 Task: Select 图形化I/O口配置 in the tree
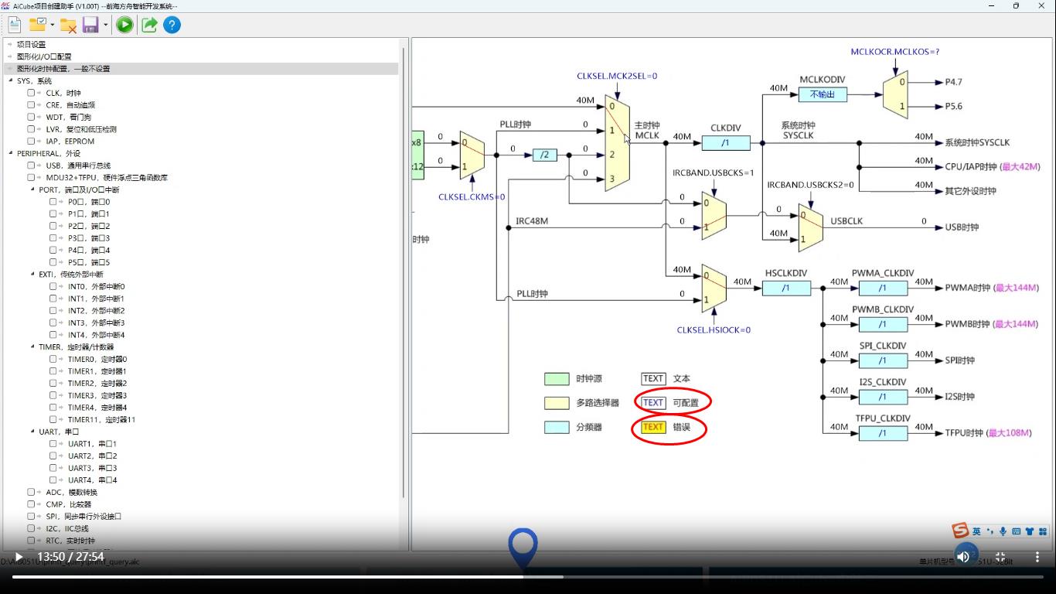click(43, 56)
